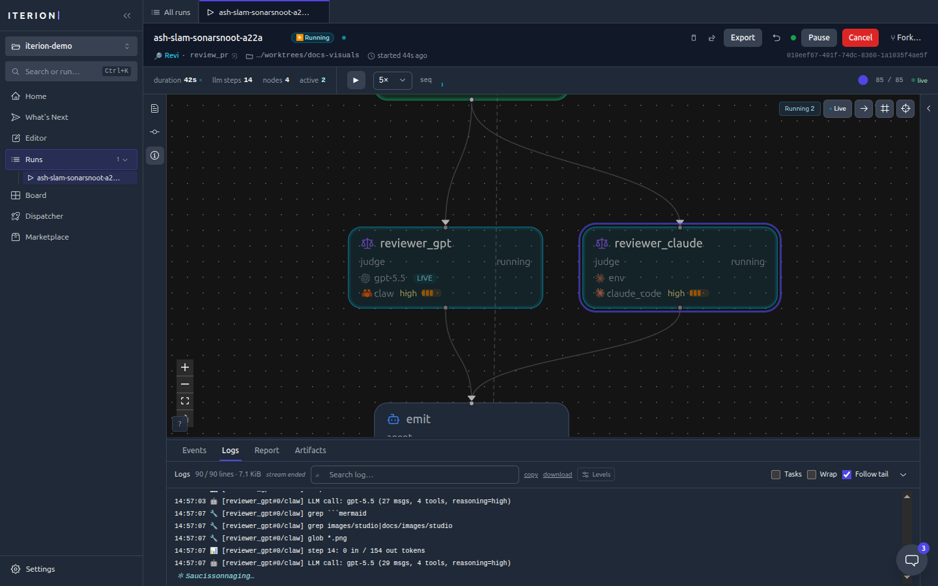Toggle the Live button on canvas
The width and height of the screenshot is (938, 586).
[x=838, y=109]
